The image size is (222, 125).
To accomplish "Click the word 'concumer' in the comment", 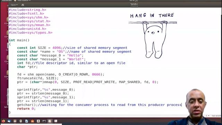I will pos(84,105).
